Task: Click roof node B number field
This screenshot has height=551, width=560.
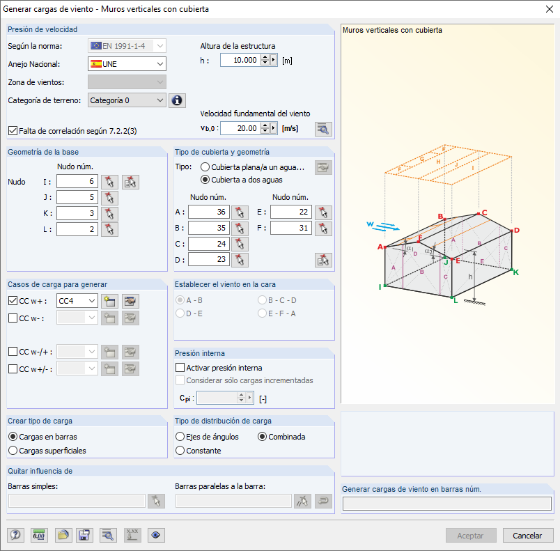Action: (209, 228)
